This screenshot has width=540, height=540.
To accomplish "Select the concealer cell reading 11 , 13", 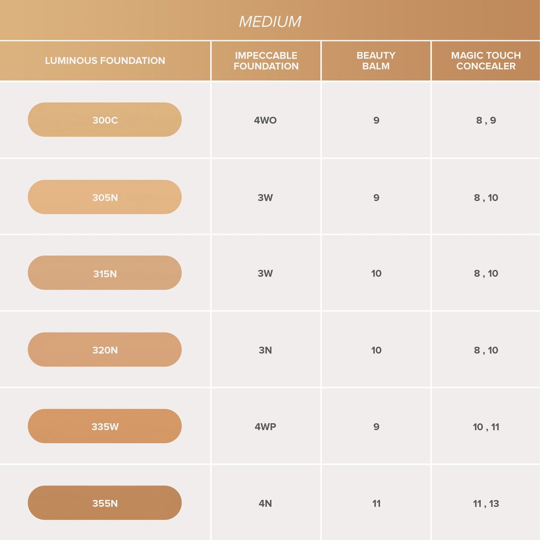I will 486,503.
